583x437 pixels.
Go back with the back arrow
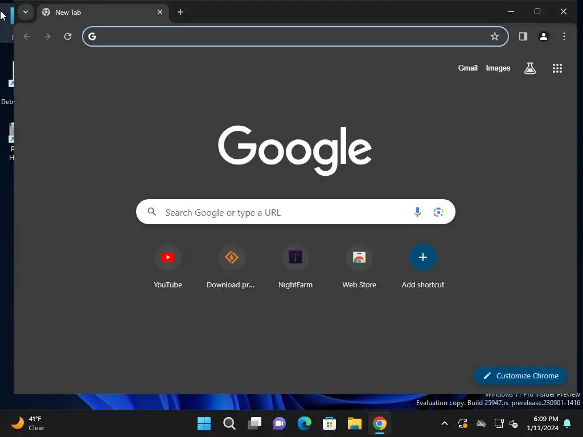coord(27,36)
